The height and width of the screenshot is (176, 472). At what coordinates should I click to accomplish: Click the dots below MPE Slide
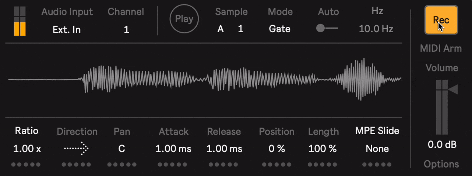[x=377, y=165]
